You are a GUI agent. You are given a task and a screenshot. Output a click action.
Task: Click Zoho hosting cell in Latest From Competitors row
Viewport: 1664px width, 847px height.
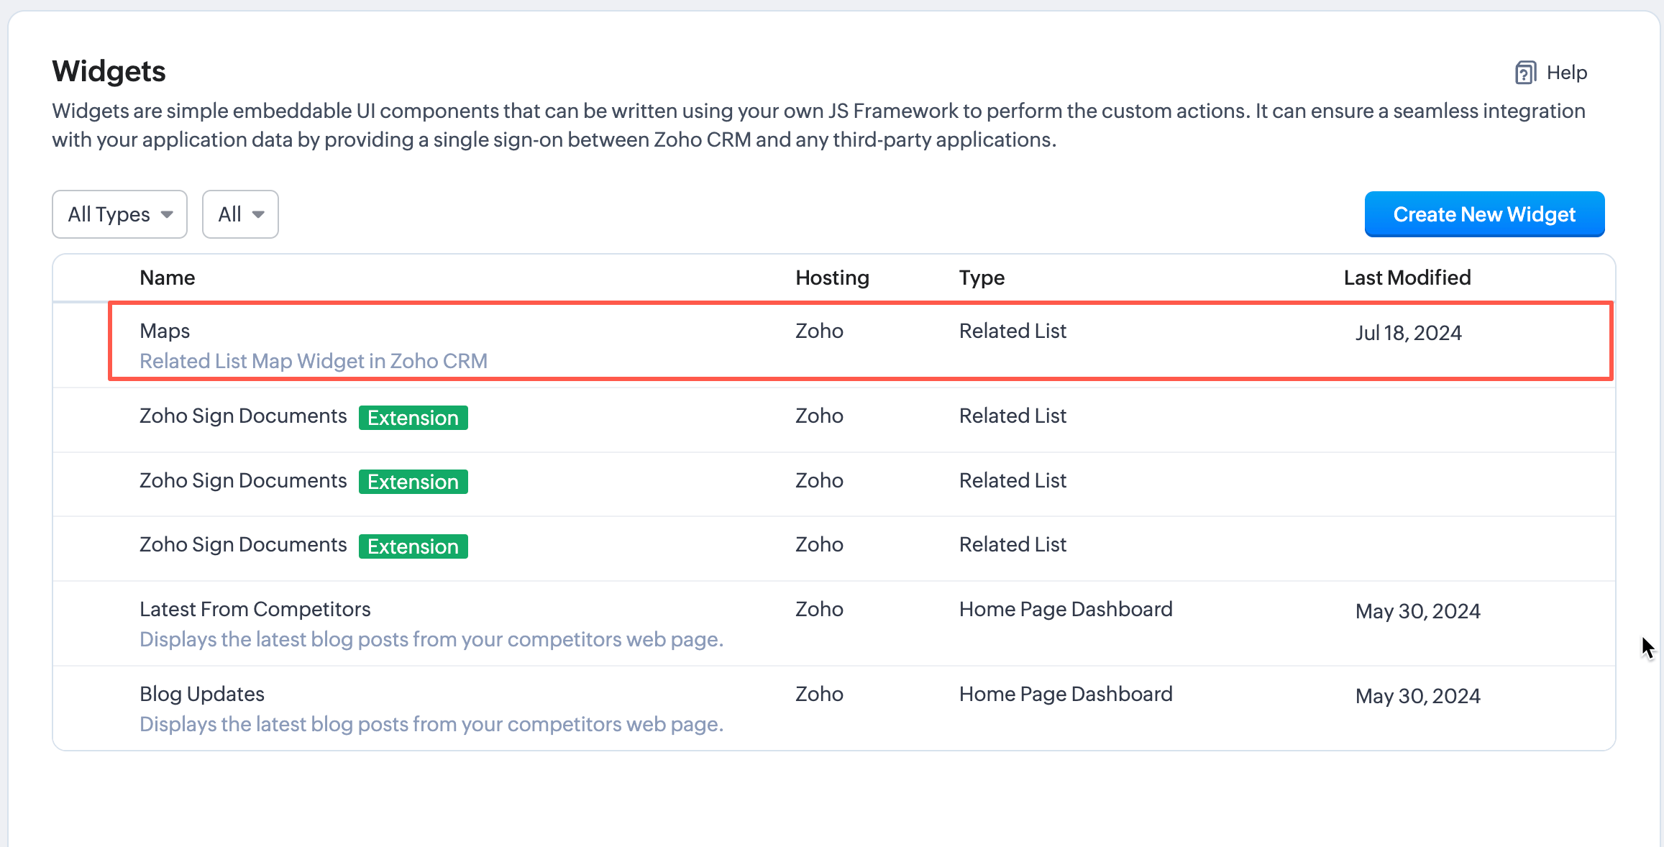point(819,609)
